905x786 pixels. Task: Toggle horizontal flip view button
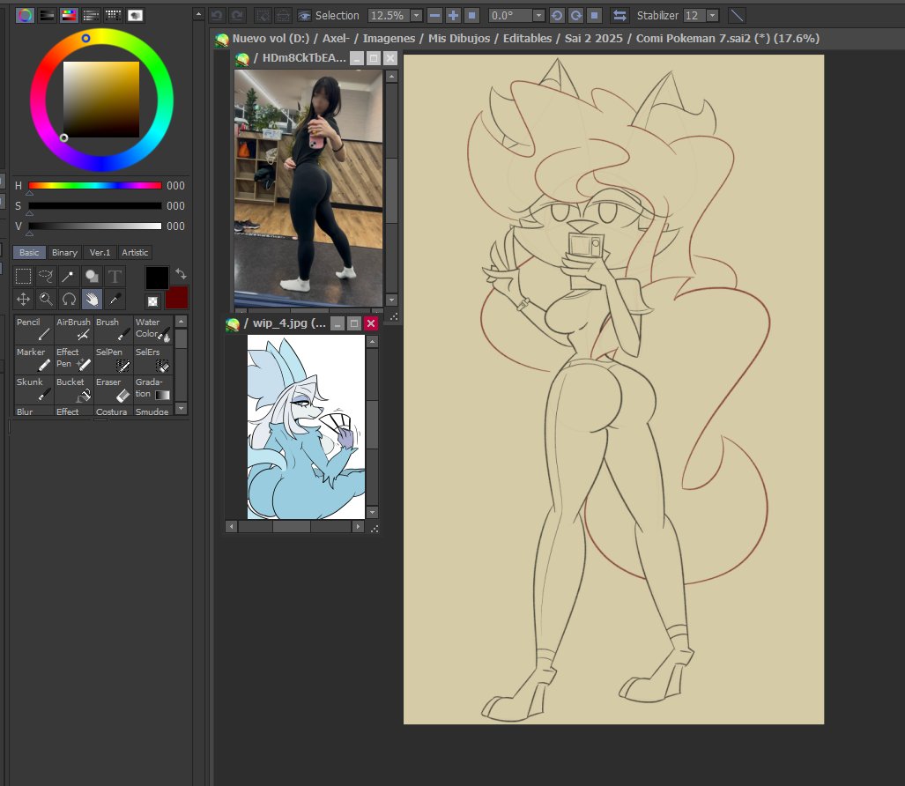click(619, 16)
